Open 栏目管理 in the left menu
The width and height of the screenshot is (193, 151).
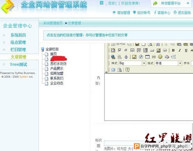coord(18,50)
